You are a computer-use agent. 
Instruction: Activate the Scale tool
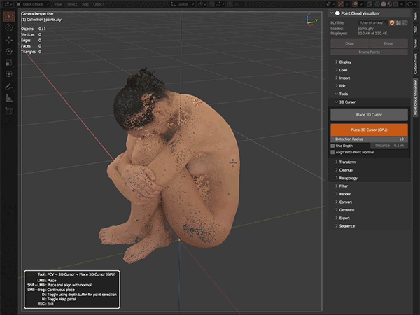click(9, 63)
